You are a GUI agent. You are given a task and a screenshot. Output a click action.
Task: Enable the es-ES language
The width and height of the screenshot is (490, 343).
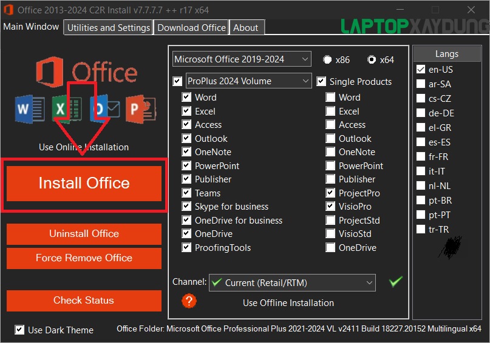[421, 142]
